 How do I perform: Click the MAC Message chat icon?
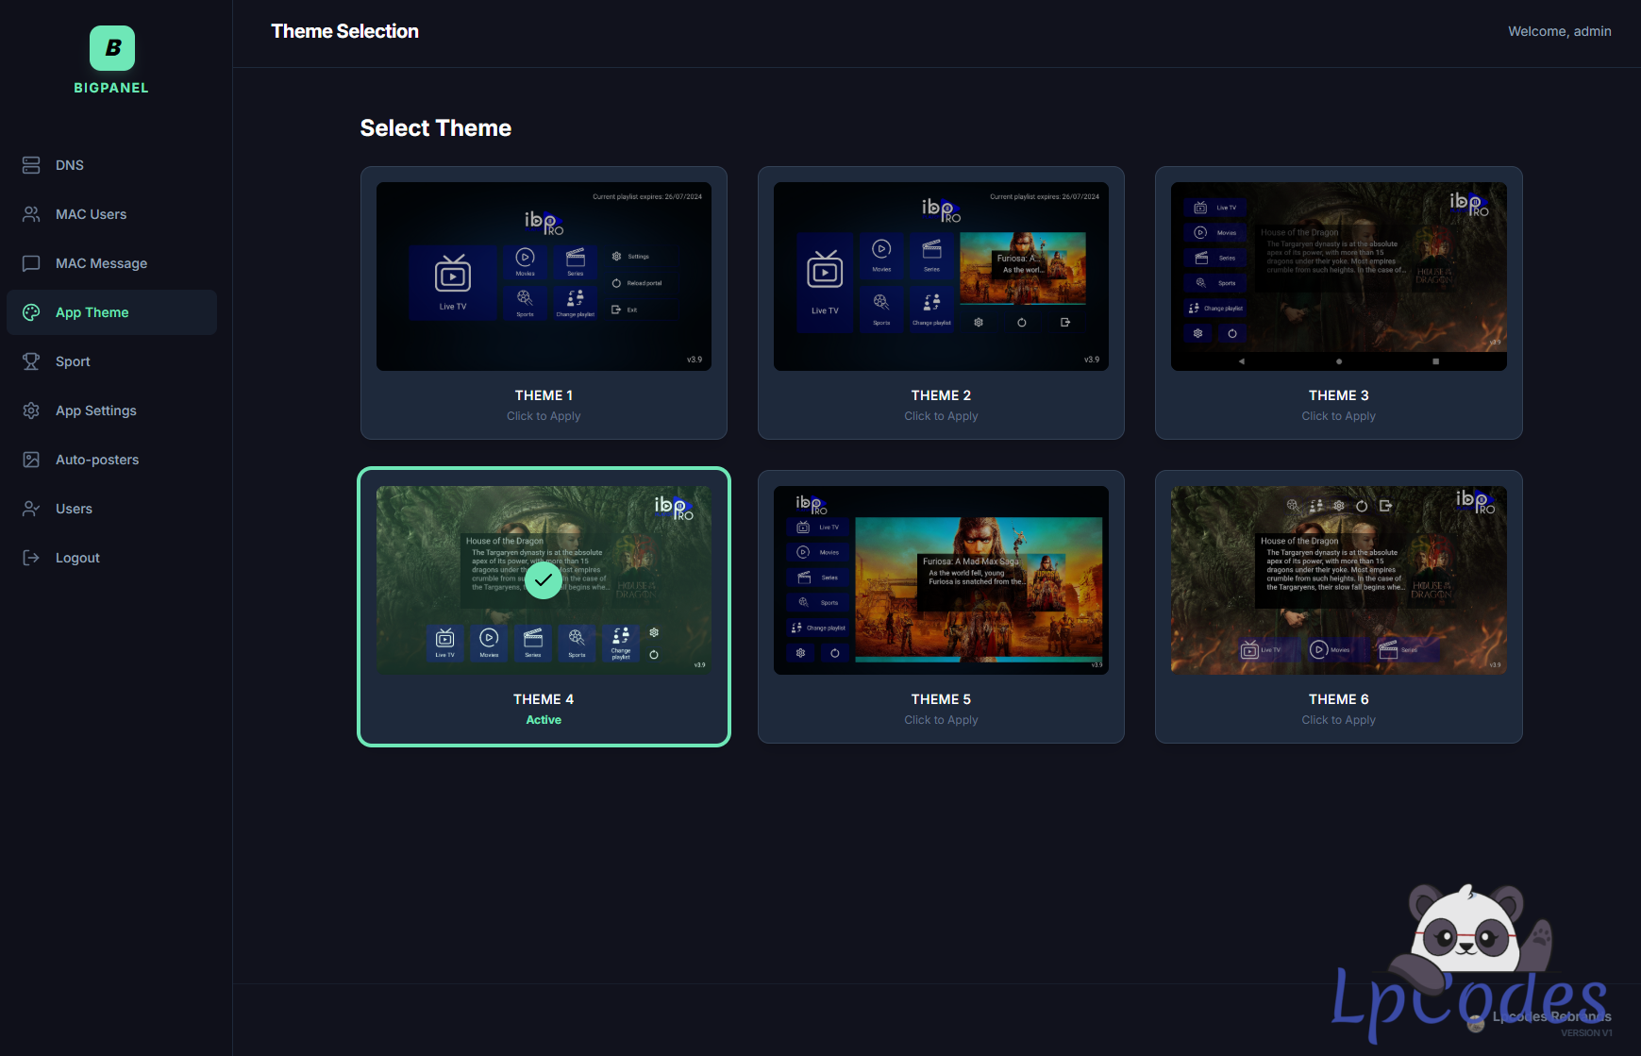[31, 263]
